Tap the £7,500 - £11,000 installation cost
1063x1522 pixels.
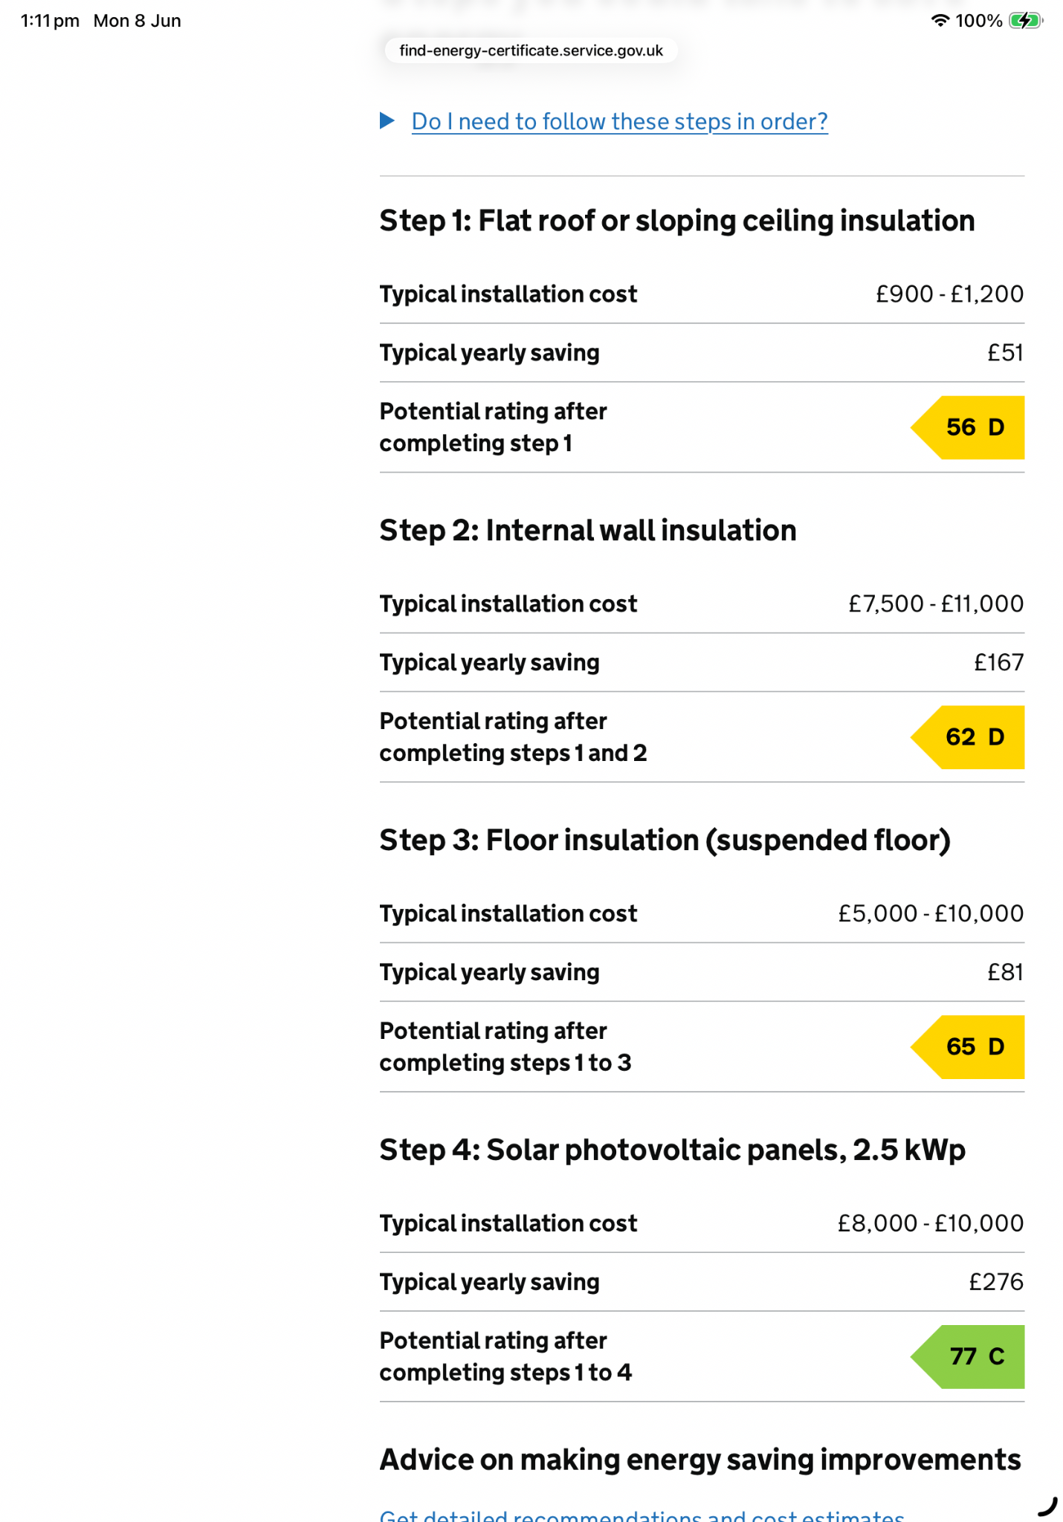936,603
